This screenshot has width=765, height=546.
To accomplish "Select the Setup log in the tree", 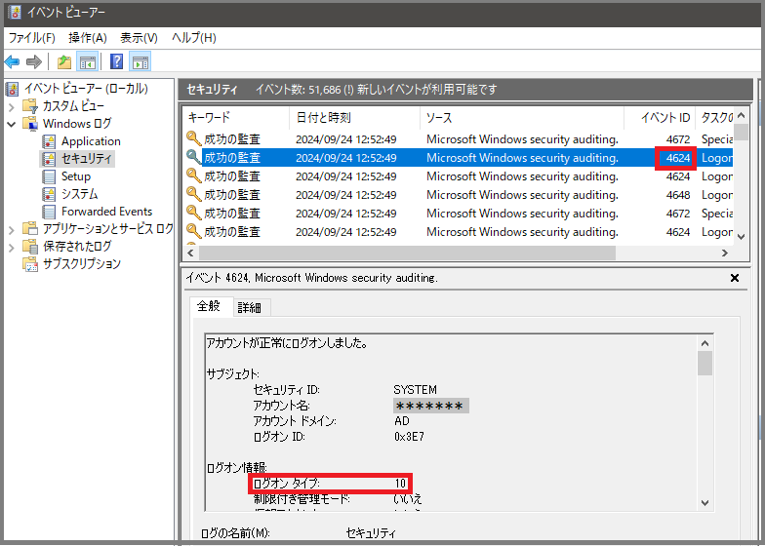I will coord(75,176).
